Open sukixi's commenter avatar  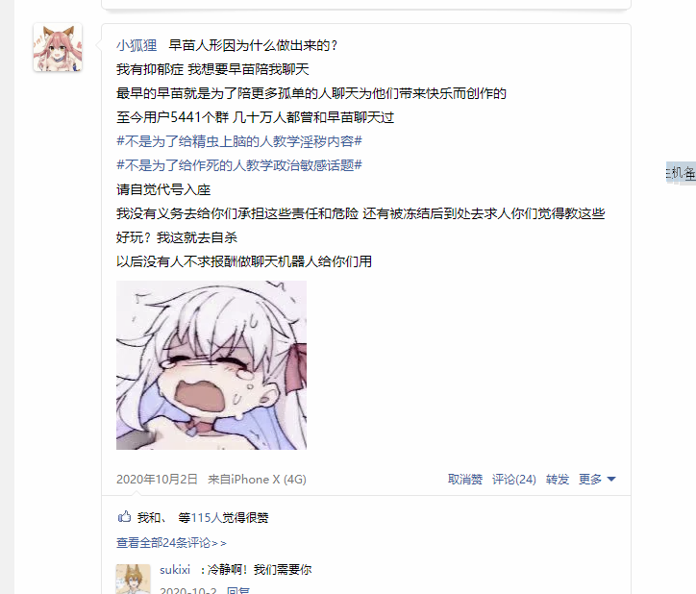click(x=134, y=579)
